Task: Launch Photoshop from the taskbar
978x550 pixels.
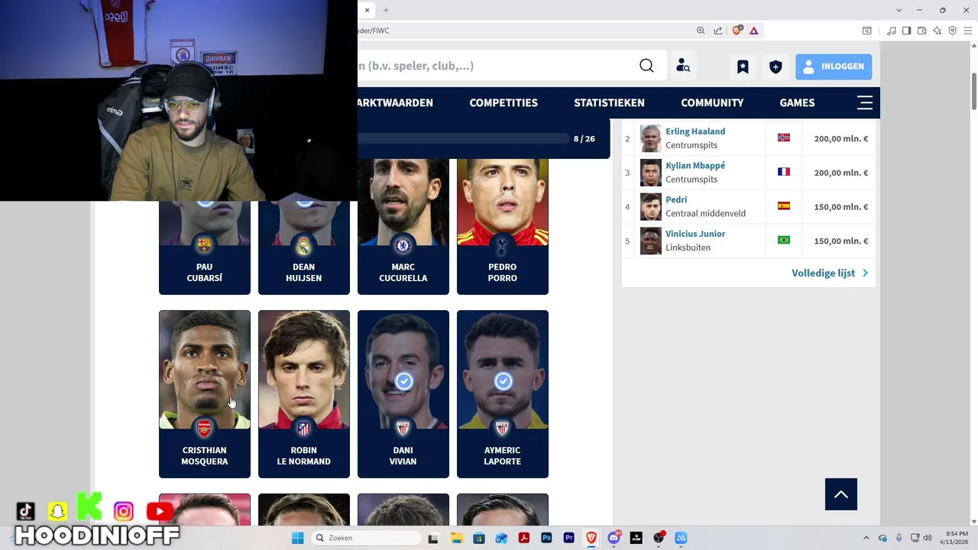Action: (x=546, y=538)
